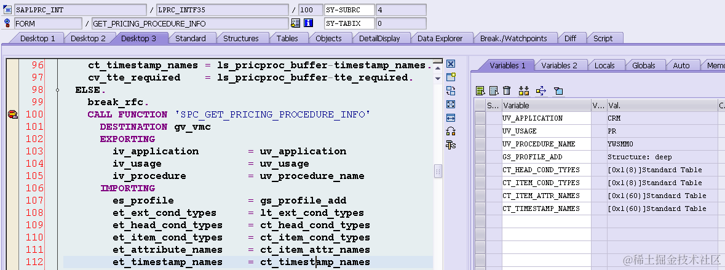This screenshot has width=725, height=270.
Task: Switch to the Desktop 1 tab
Action: coord(38,38)
